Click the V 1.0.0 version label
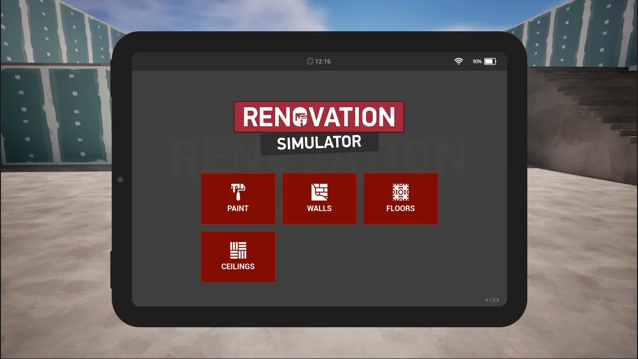Screen dimensions: 638x359 [492, 300]
